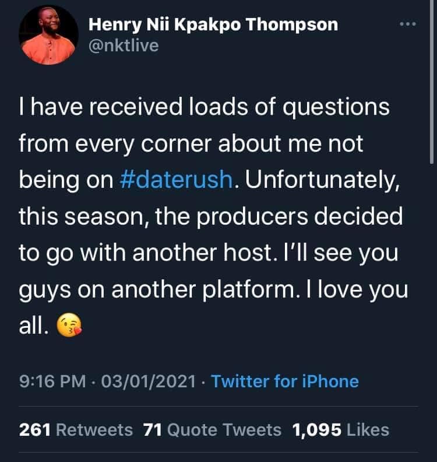Open the Twitter for iPhone source link
Screen dimensions: 437x462
click(x=284, y=381)
